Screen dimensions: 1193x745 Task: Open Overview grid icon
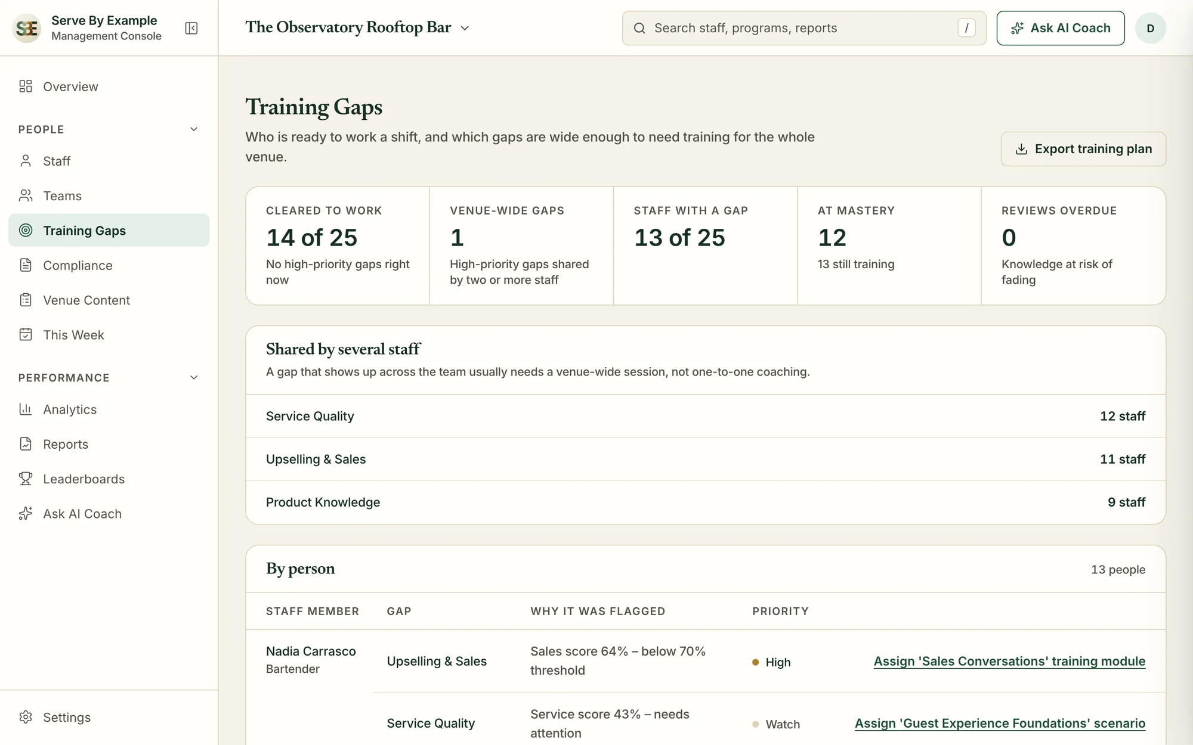[x=26, y=86]
